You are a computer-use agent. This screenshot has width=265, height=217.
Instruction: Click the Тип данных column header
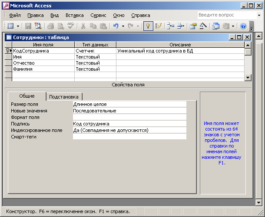(95, 45)
